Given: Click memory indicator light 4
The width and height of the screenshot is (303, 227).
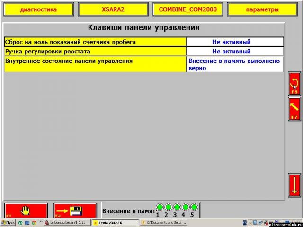Looking at the screenshot, I should click(186, 207).
